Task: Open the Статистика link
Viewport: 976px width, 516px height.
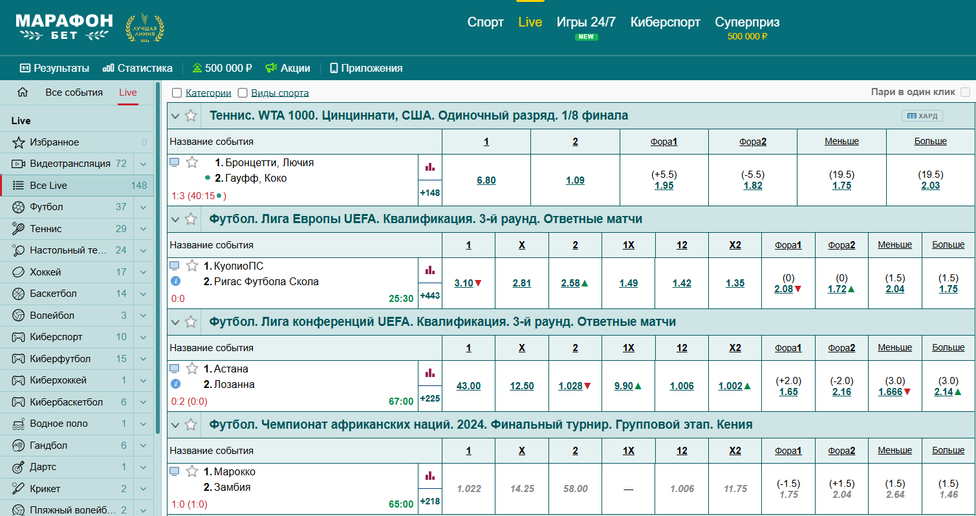Action: (138, 68)
